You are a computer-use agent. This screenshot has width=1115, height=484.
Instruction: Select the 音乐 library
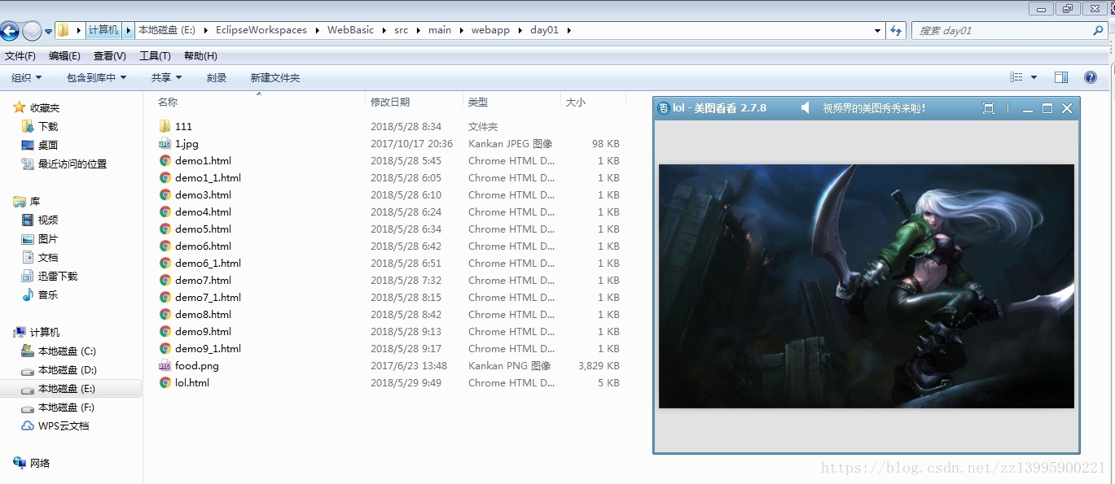tap(48, 294)
